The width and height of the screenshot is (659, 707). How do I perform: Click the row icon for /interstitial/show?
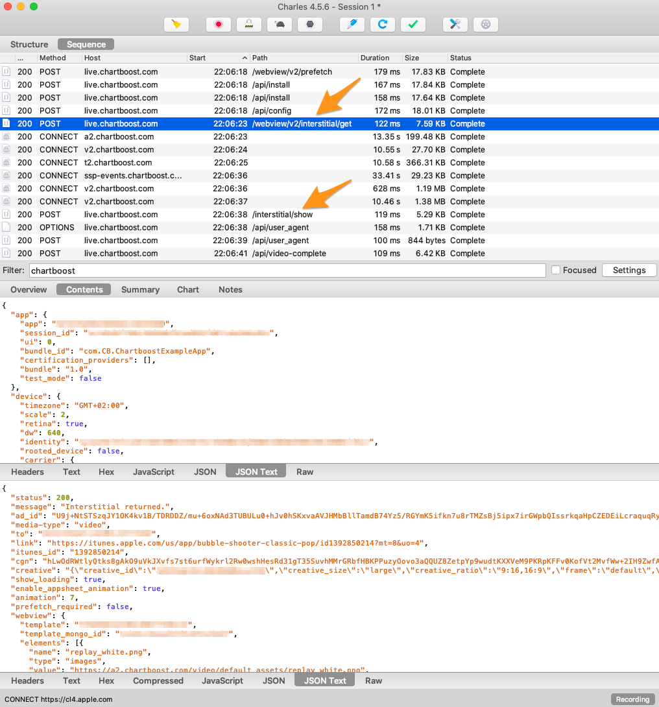6,215
